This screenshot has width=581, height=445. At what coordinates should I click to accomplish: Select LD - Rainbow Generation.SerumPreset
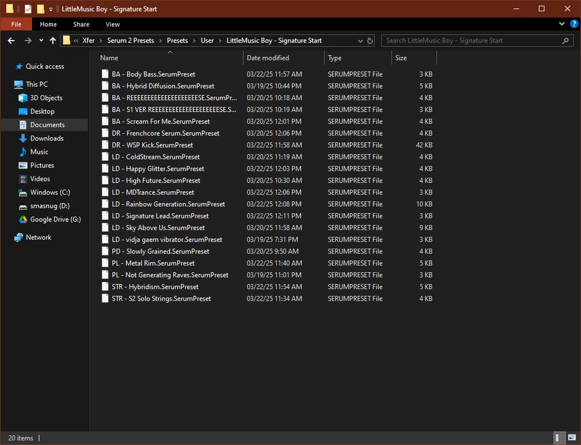(168, 204)
